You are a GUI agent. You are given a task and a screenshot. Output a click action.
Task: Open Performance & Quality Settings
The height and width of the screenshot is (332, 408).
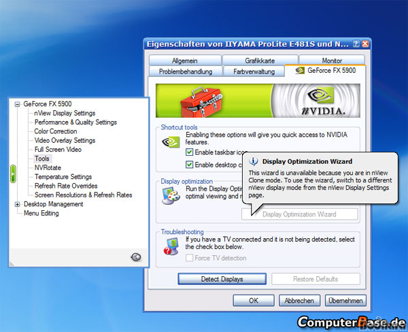coord(75,122)
